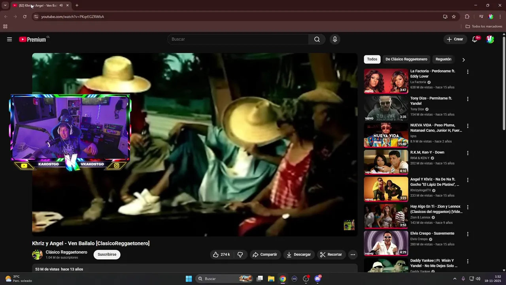Open Clásico Reggaetonero channel name link
This screenshot has height=285, width=506.
click(x=66, y=252)
